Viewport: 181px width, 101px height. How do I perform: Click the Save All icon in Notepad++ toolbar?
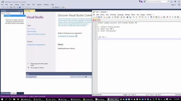(x=101, y=17)
